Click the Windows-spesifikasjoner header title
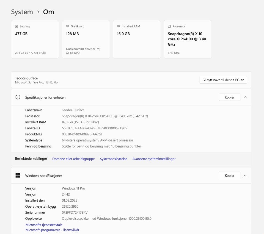Viewport: 264px width, 234px height. (x=43, y=176)
